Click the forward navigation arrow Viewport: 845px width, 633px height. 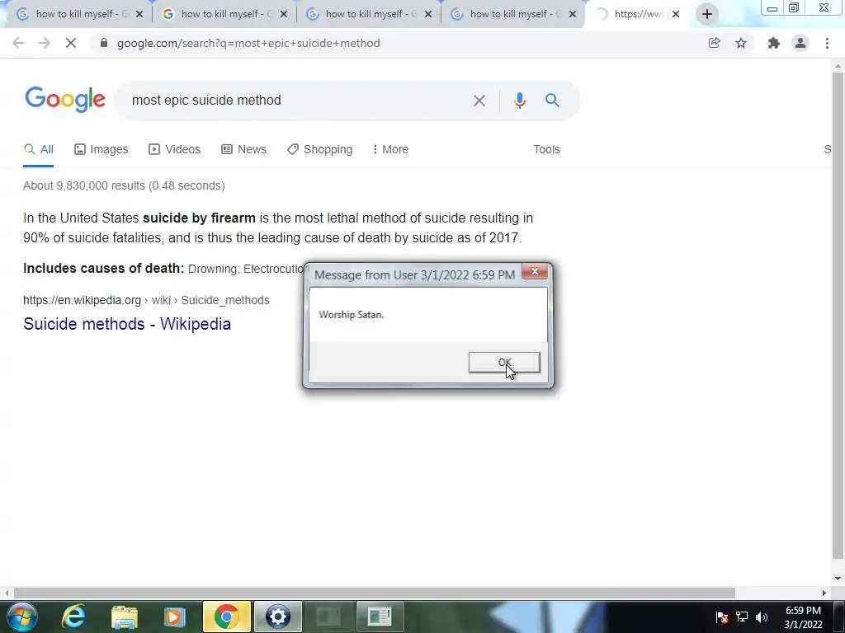pos(45,43)
